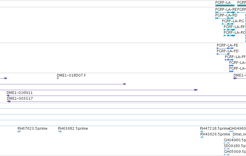The width and height of the screenshot is (246, 156).
Task: Click the RH47218.5prime arrow glyph
Action: coord(202,131)
